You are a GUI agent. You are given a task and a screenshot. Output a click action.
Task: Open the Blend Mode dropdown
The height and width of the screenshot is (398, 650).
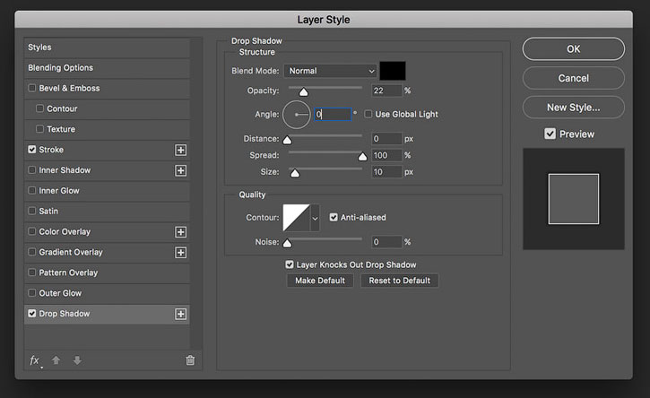click(330, 71)
